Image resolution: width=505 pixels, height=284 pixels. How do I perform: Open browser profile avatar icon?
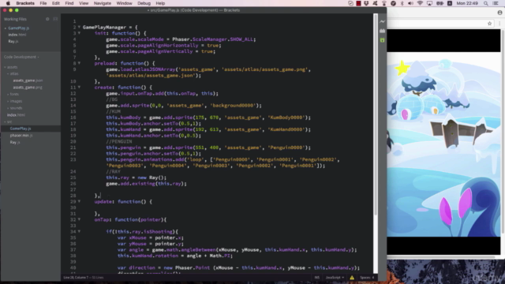point(499,13)
